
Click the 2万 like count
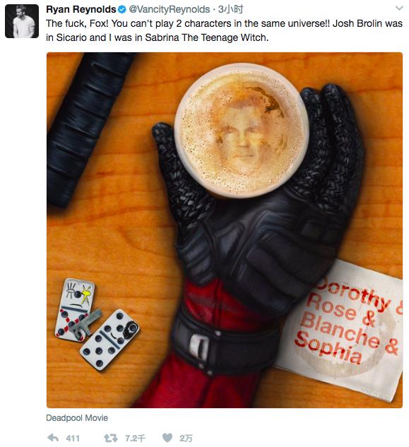[x=186, y=438]
